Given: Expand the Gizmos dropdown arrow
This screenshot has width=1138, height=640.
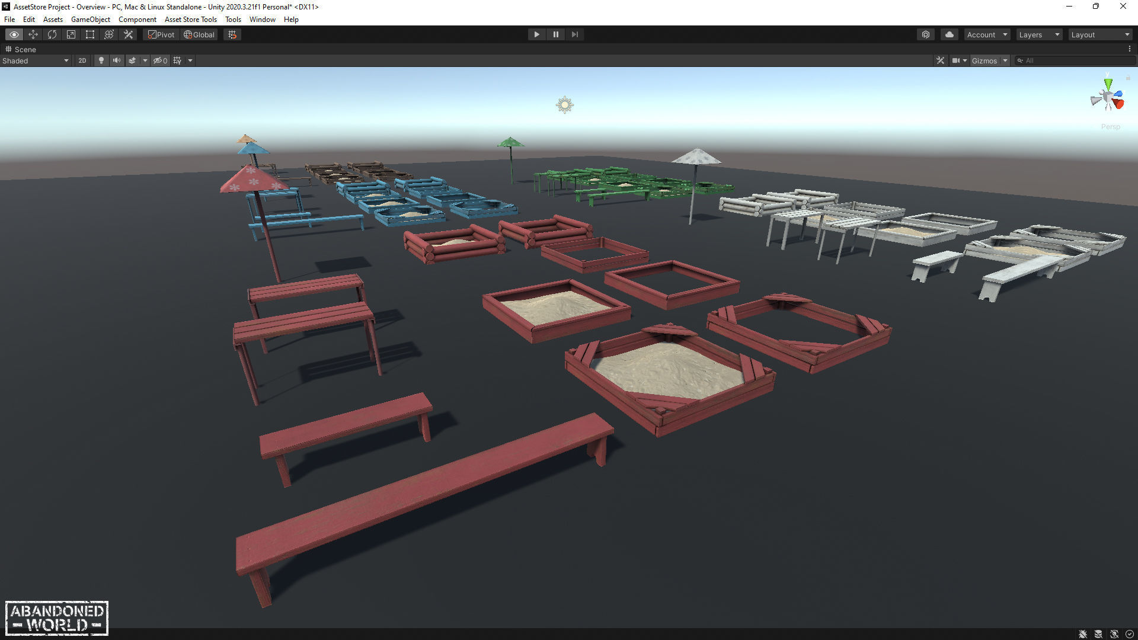Looking at the screenshot, I should (x=1005, y=60).
